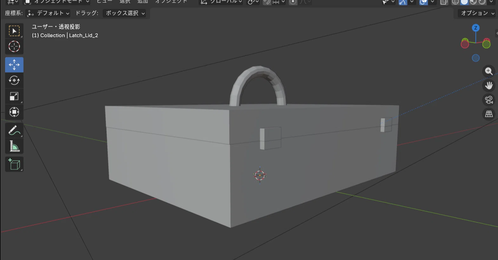Toggle proportional editing in header
Screen dimensions: 498x260
293,2
